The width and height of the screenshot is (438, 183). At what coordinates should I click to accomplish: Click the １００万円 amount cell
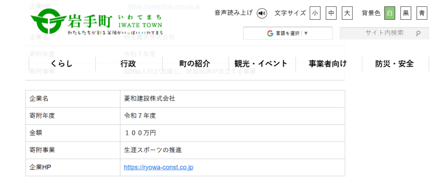click(x=232, y=133)
